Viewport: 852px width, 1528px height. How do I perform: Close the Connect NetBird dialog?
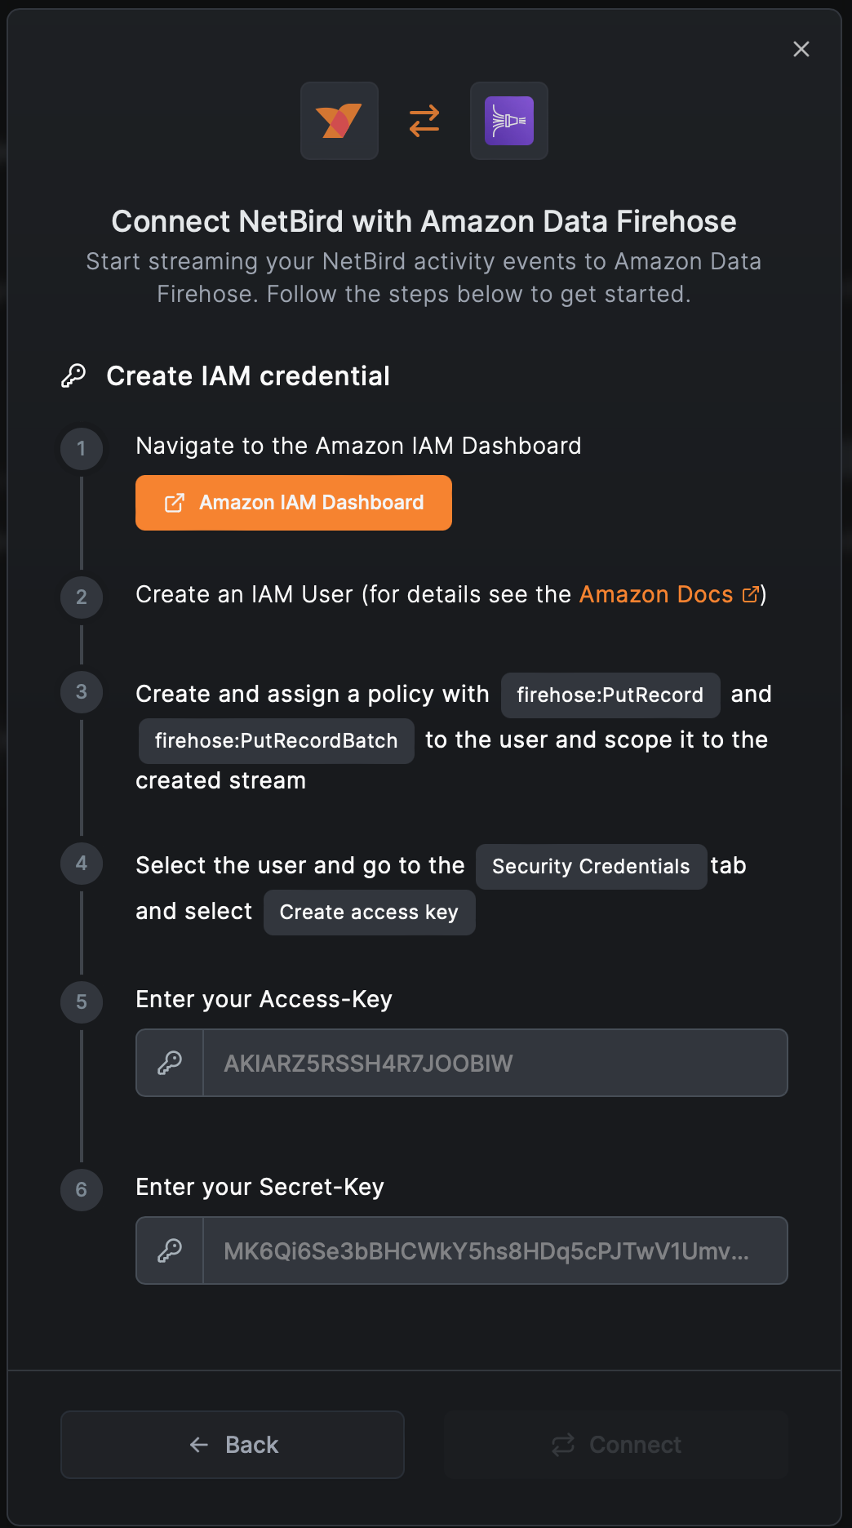click(801, 49)
